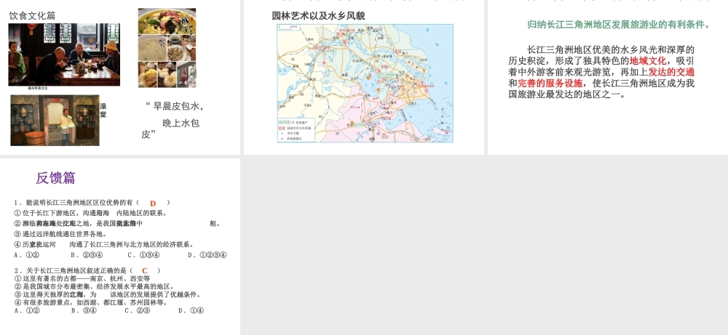Image resolution: width=728 pixels, height=335 pixels.
Task: Click the bathhouse photo with wooden tub
Action: [x=55, y=121]
